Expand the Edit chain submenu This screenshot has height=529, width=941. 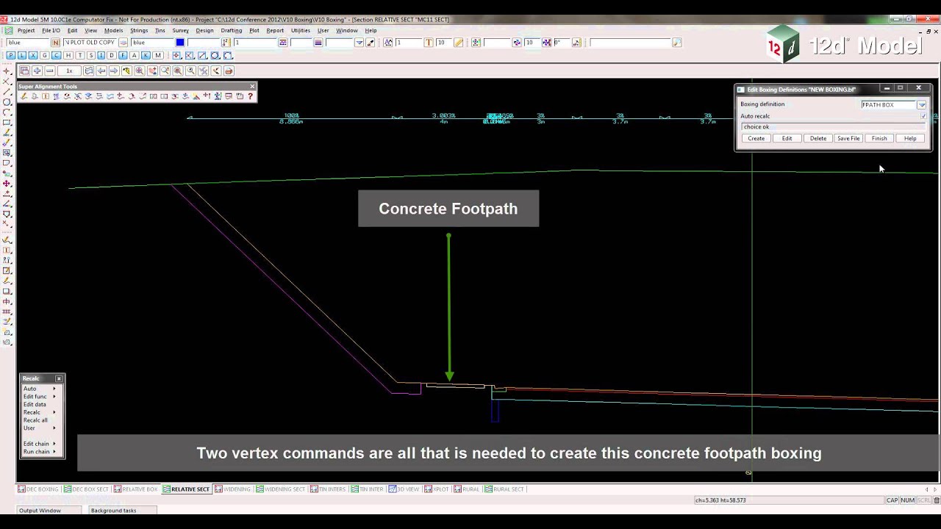(x=54, y=444)
